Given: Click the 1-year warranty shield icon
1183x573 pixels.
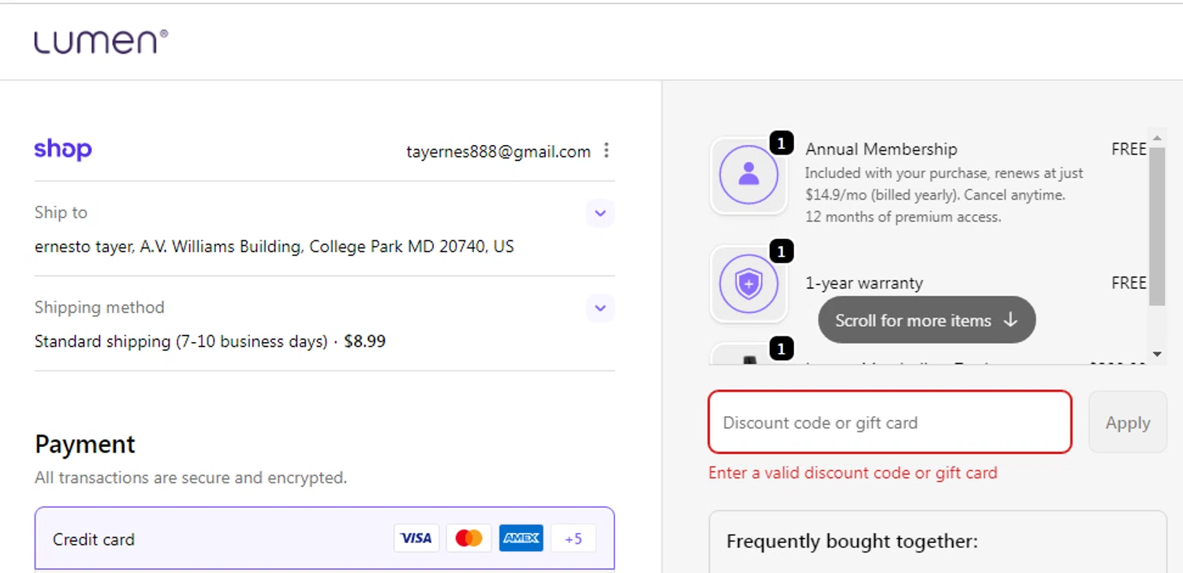Looking at the screenshot, I should (748, 284).
